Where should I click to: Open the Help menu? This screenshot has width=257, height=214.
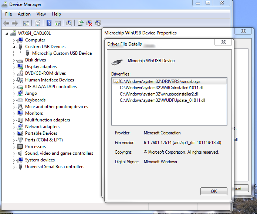point(56,14)
